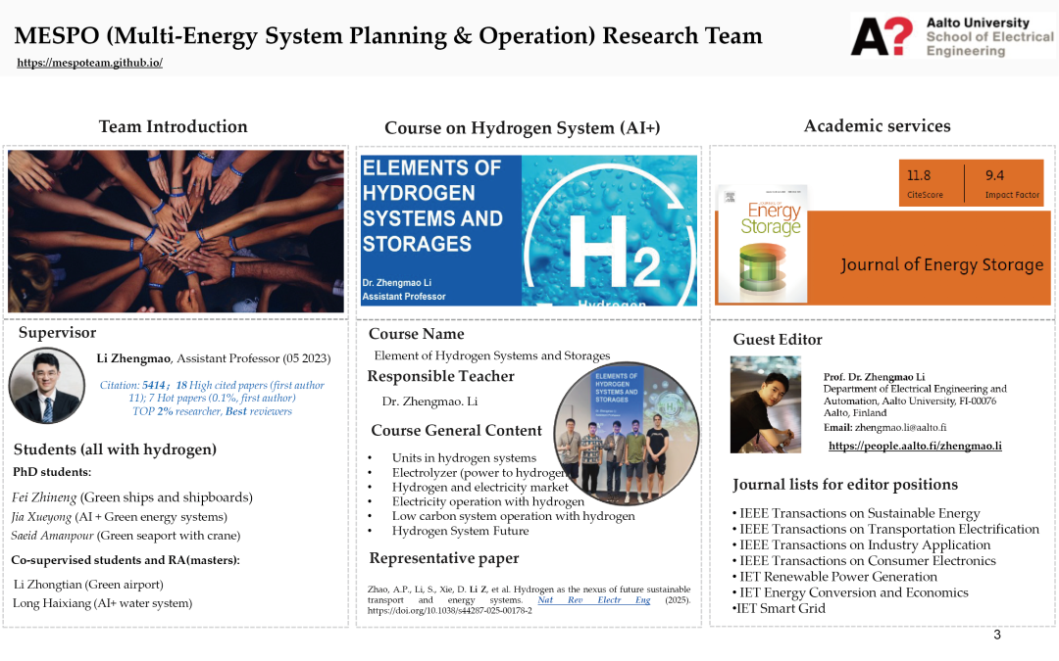Click the Responsible Teacher heading

point(440,376)
